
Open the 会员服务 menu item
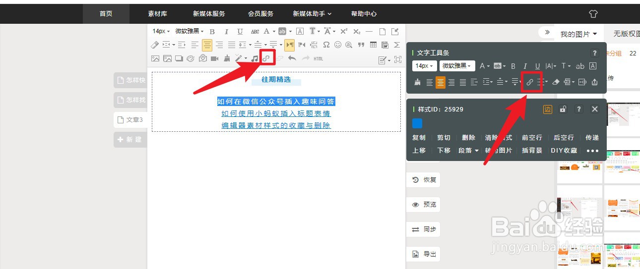click(x=260, y=14)
